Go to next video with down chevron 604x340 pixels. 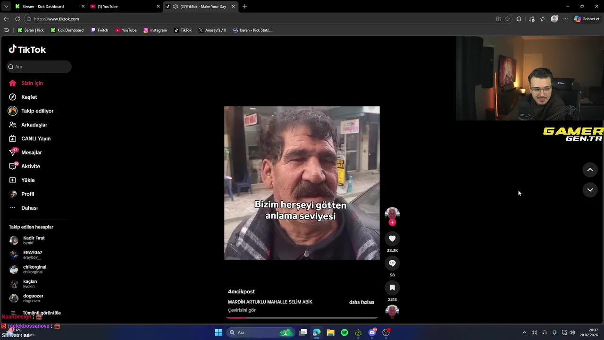pos(590,190)
